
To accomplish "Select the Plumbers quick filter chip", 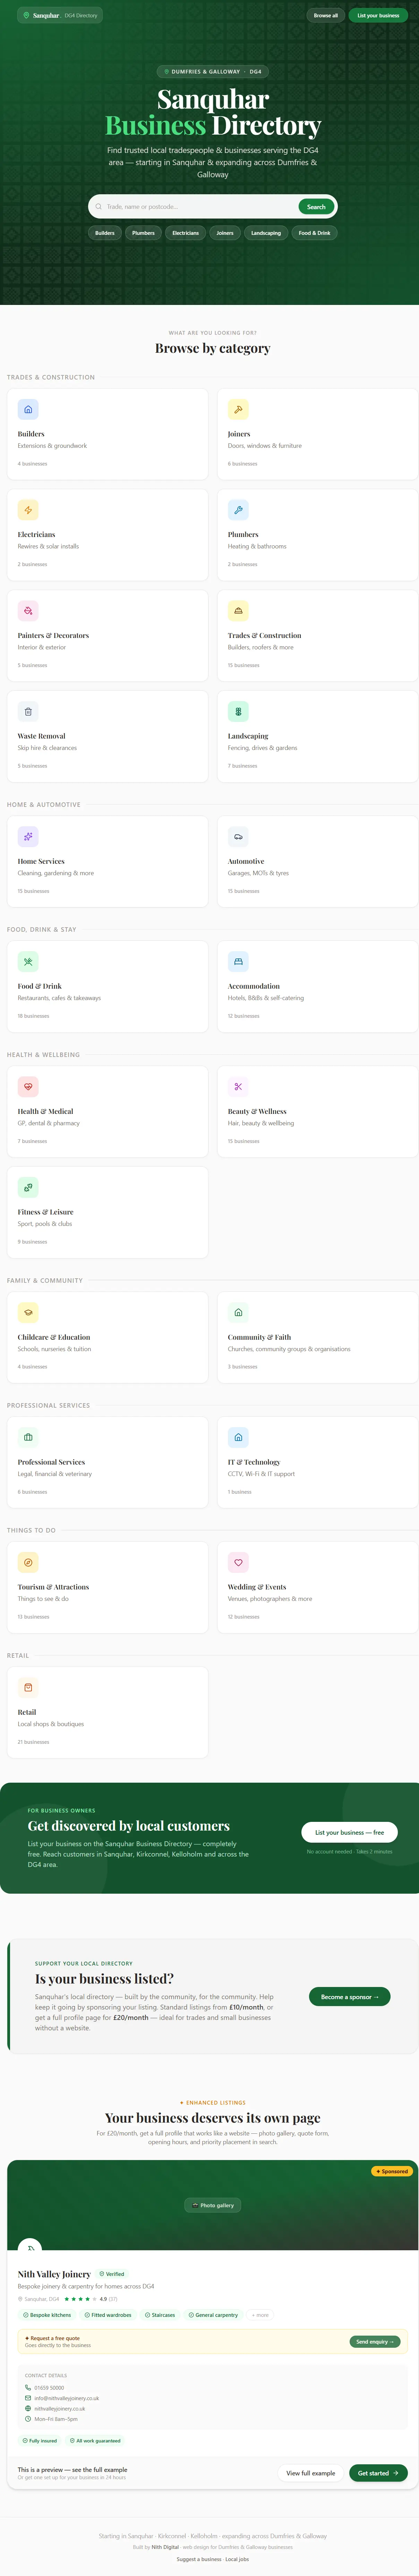I will tap(143, 233).
